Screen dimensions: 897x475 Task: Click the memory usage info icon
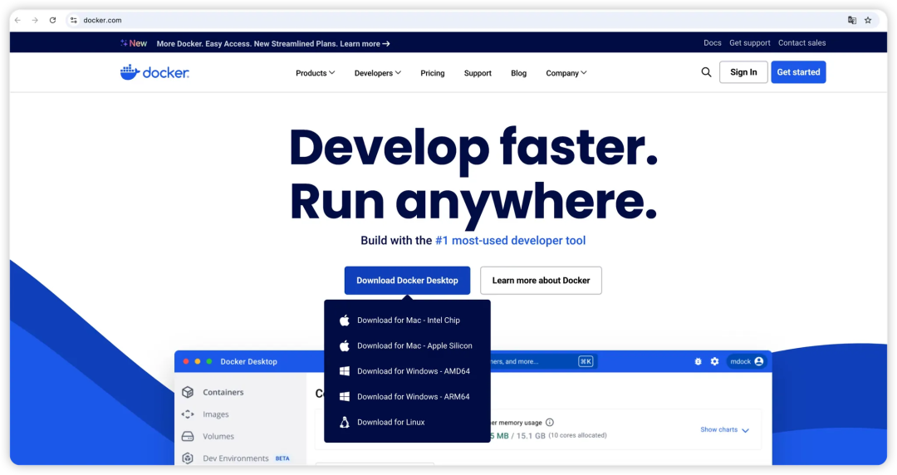[x=549, y=423]
